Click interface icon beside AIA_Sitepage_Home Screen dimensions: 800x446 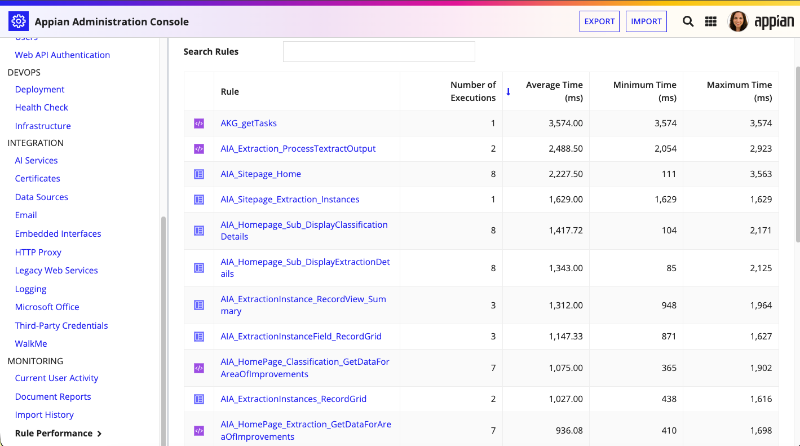[x=199, y=174]
